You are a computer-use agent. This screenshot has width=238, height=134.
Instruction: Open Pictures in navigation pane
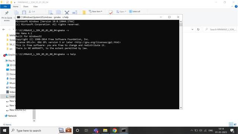11,87
